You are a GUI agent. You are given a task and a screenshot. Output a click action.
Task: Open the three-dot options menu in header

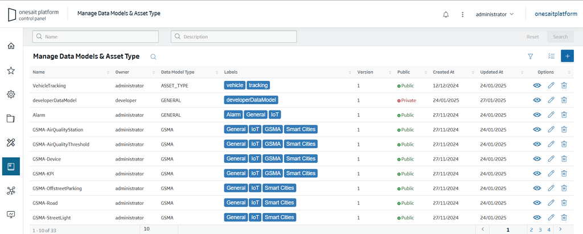coord(463,14)
